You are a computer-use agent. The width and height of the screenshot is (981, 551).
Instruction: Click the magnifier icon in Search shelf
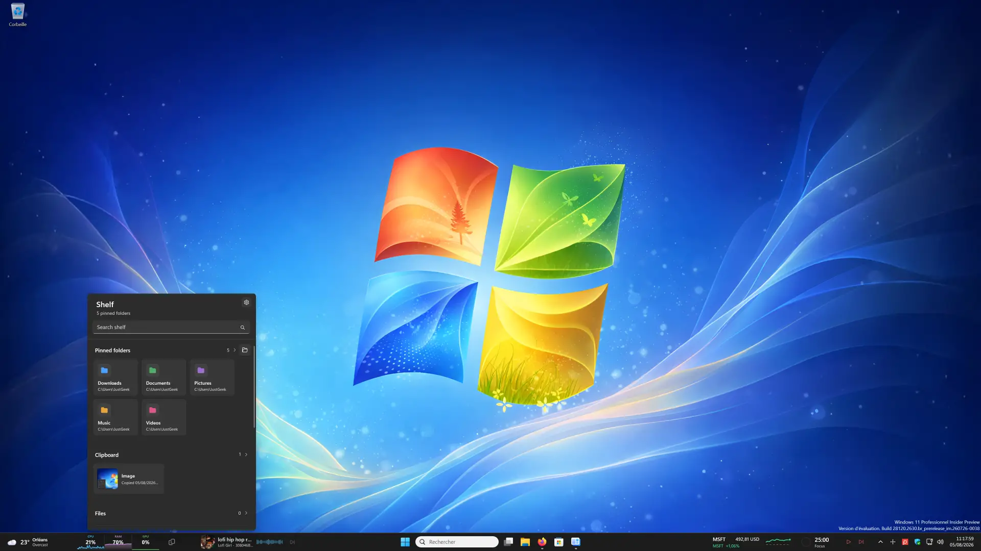(x=243, y=328)
